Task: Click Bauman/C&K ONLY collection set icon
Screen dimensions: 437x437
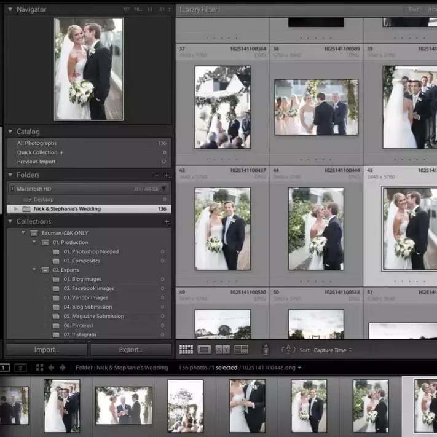Action: click(34, 233)
